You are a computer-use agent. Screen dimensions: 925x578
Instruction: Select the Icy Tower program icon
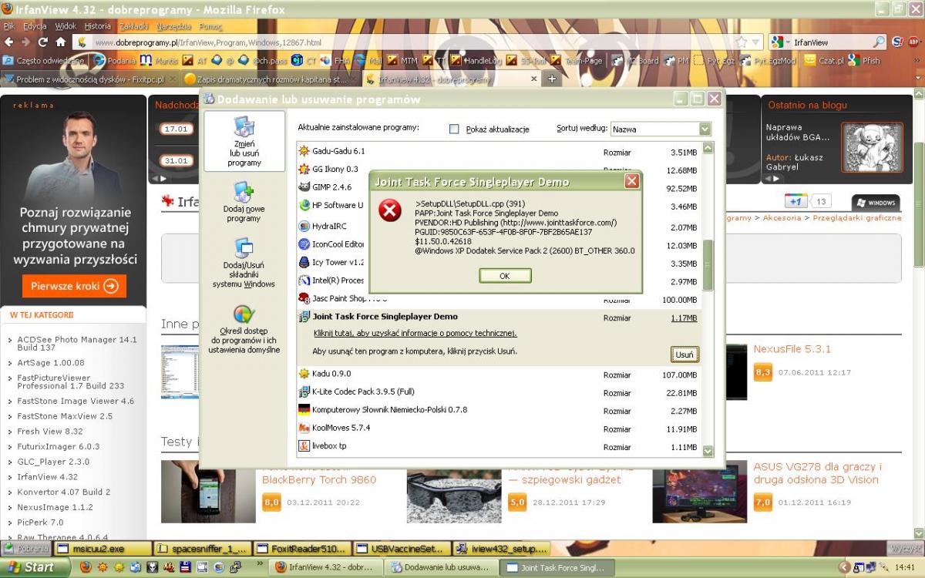coord(304,262)
